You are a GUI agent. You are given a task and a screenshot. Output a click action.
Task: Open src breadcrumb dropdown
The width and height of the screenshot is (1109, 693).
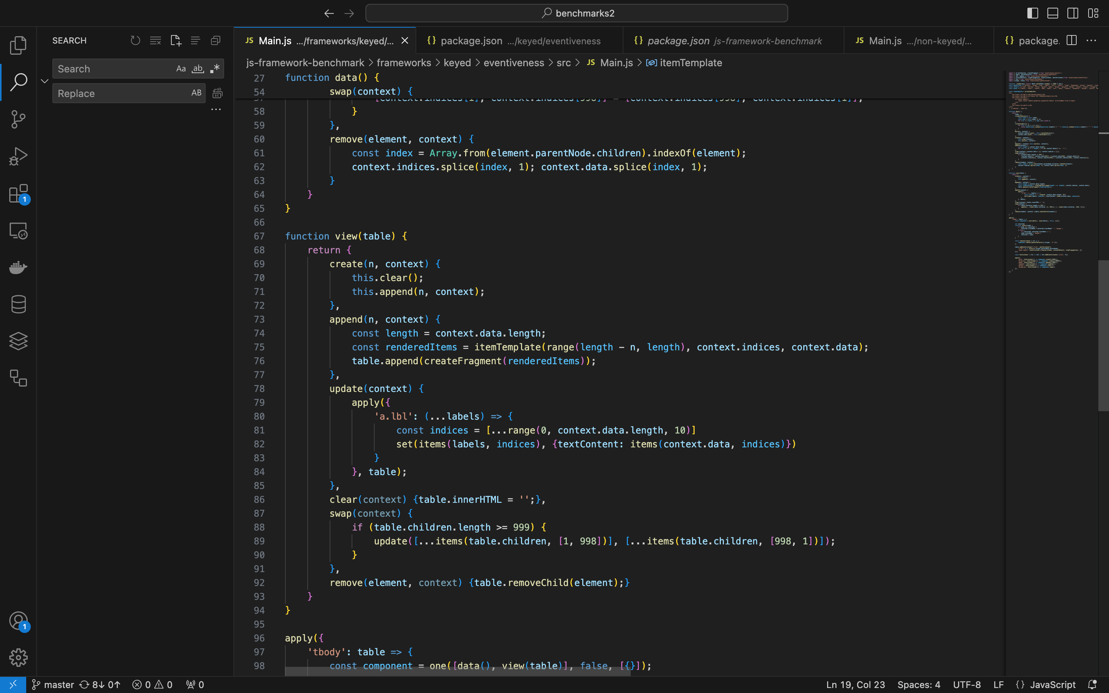pos(564,63)
